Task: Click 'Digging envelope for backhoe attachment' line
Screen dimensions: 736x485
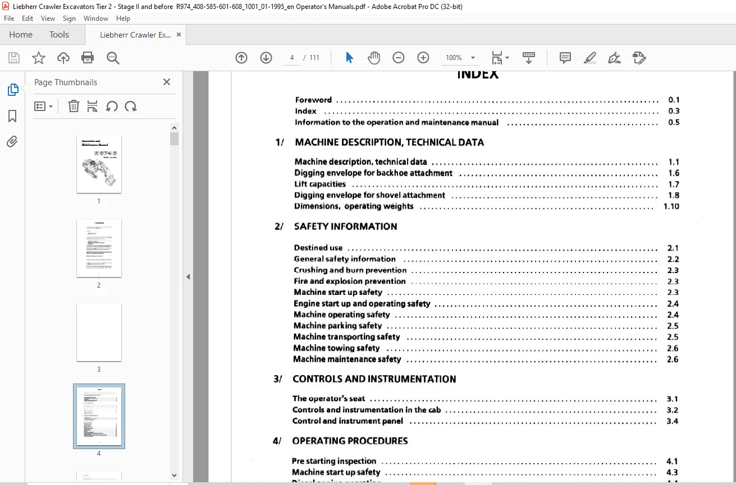Action: point(373,173)
